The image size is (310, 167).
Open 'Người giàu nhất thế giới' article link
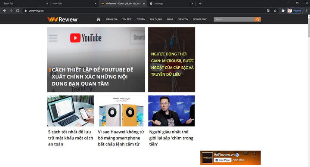171,138
